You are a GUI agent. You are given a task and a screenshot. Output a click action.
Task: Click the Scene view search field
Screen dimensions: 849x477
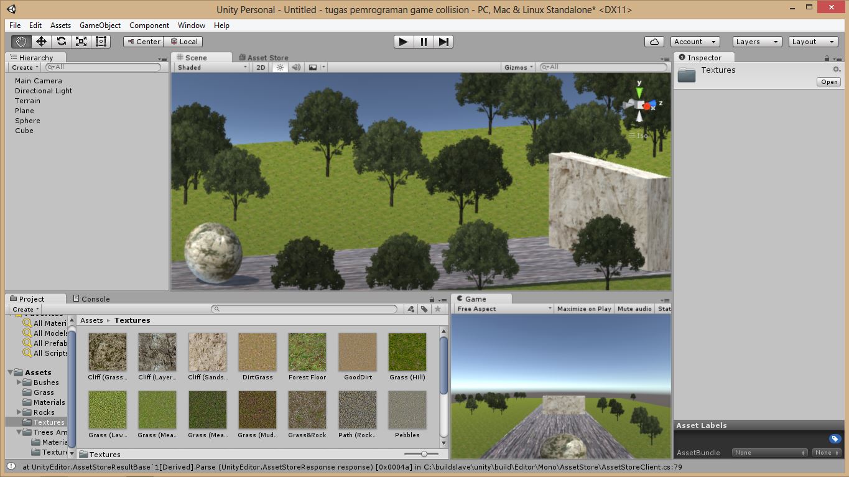603,67
